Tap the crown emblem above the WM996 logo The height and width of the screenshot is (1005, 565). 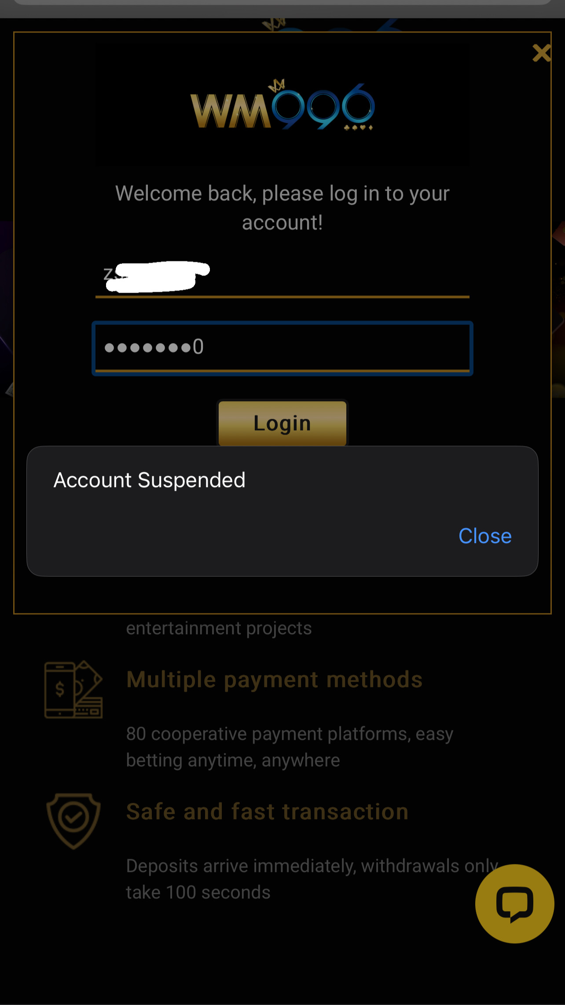click(x=277, y=85)
